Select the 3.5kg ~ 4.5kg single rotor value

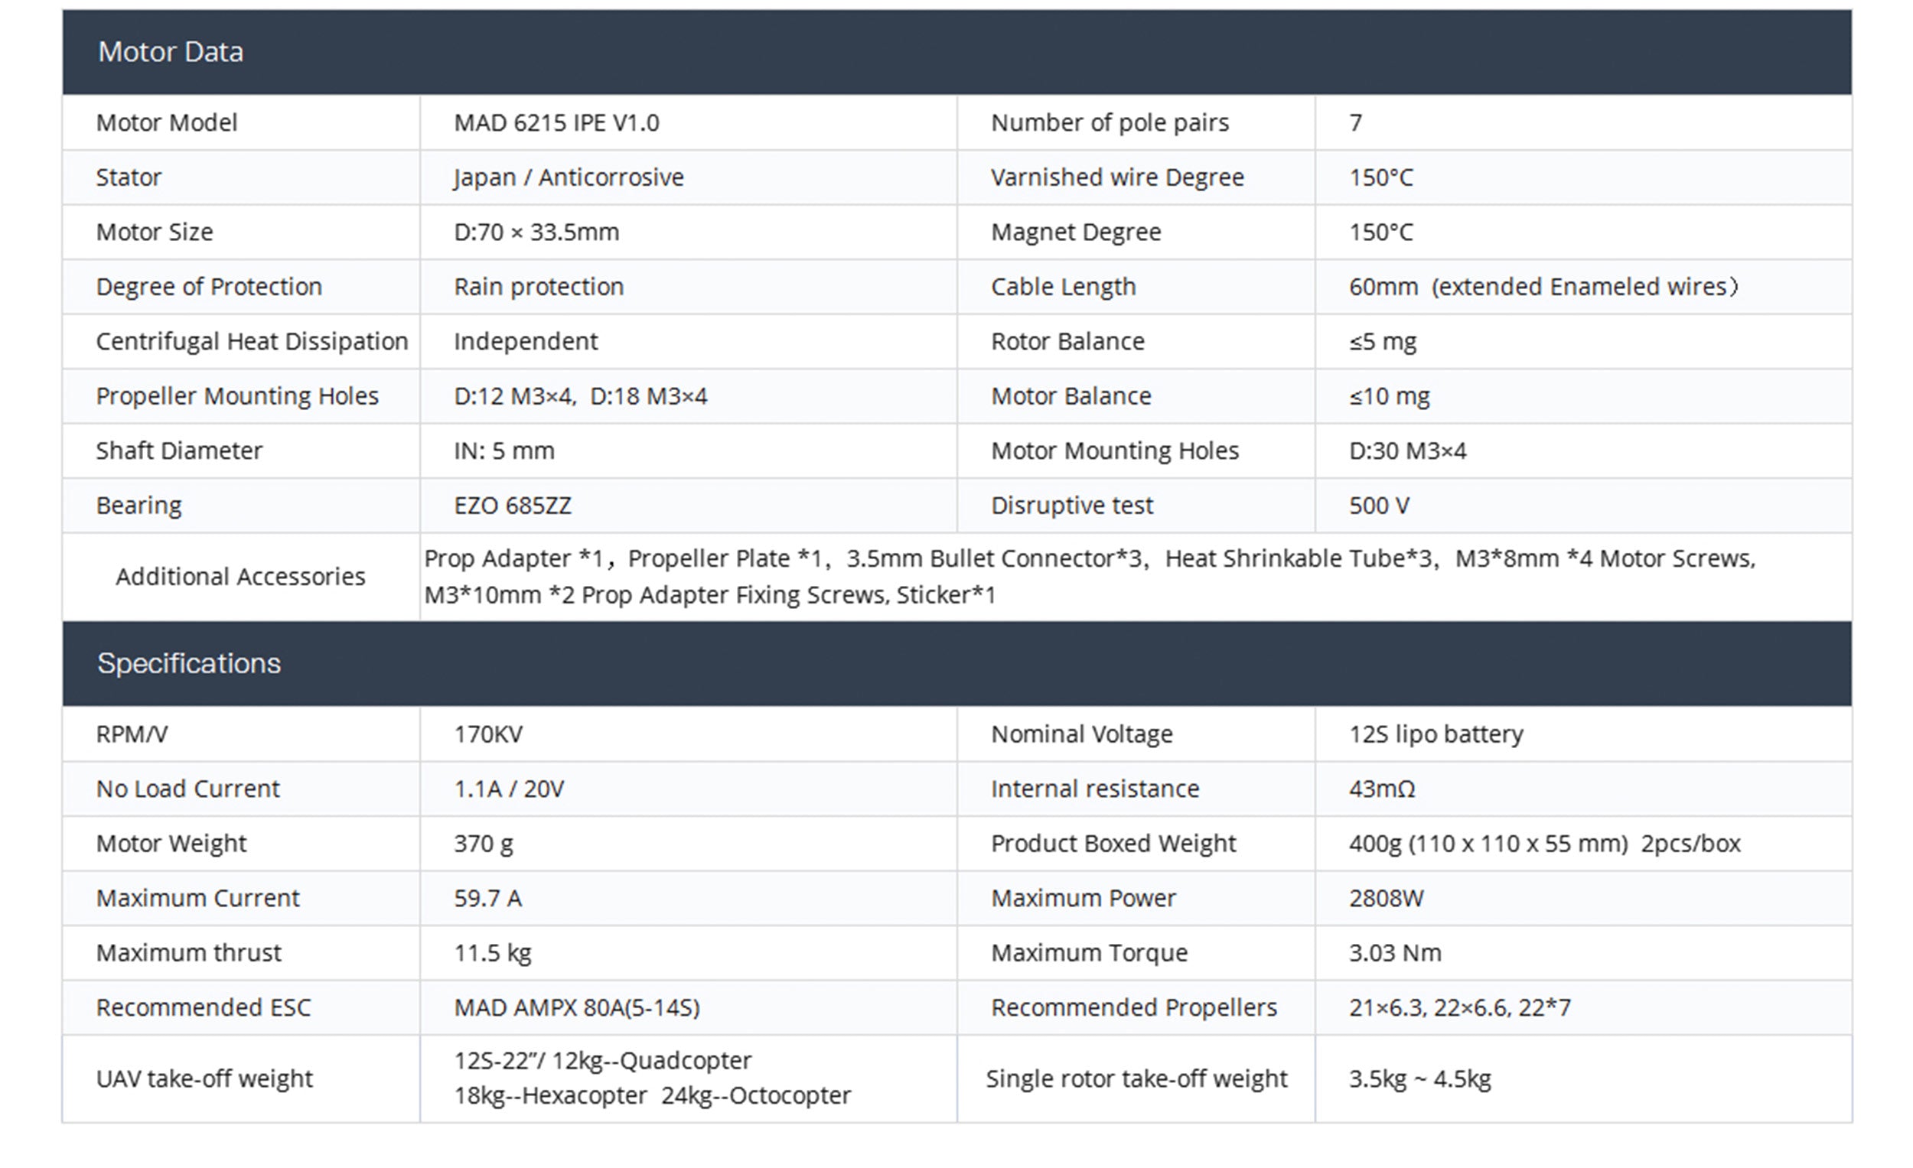pyautogui.click(x=1419, y=1079)
